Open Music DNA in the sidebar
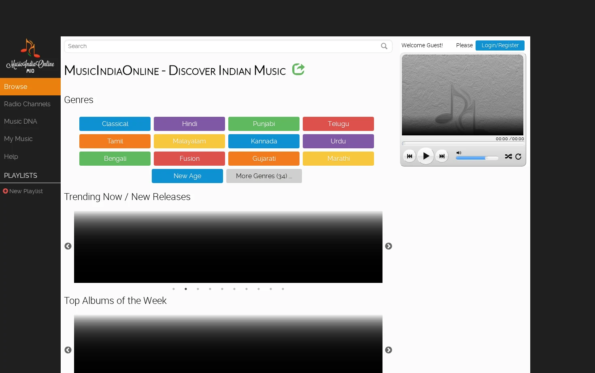595x373 pixels. (30, 121)
